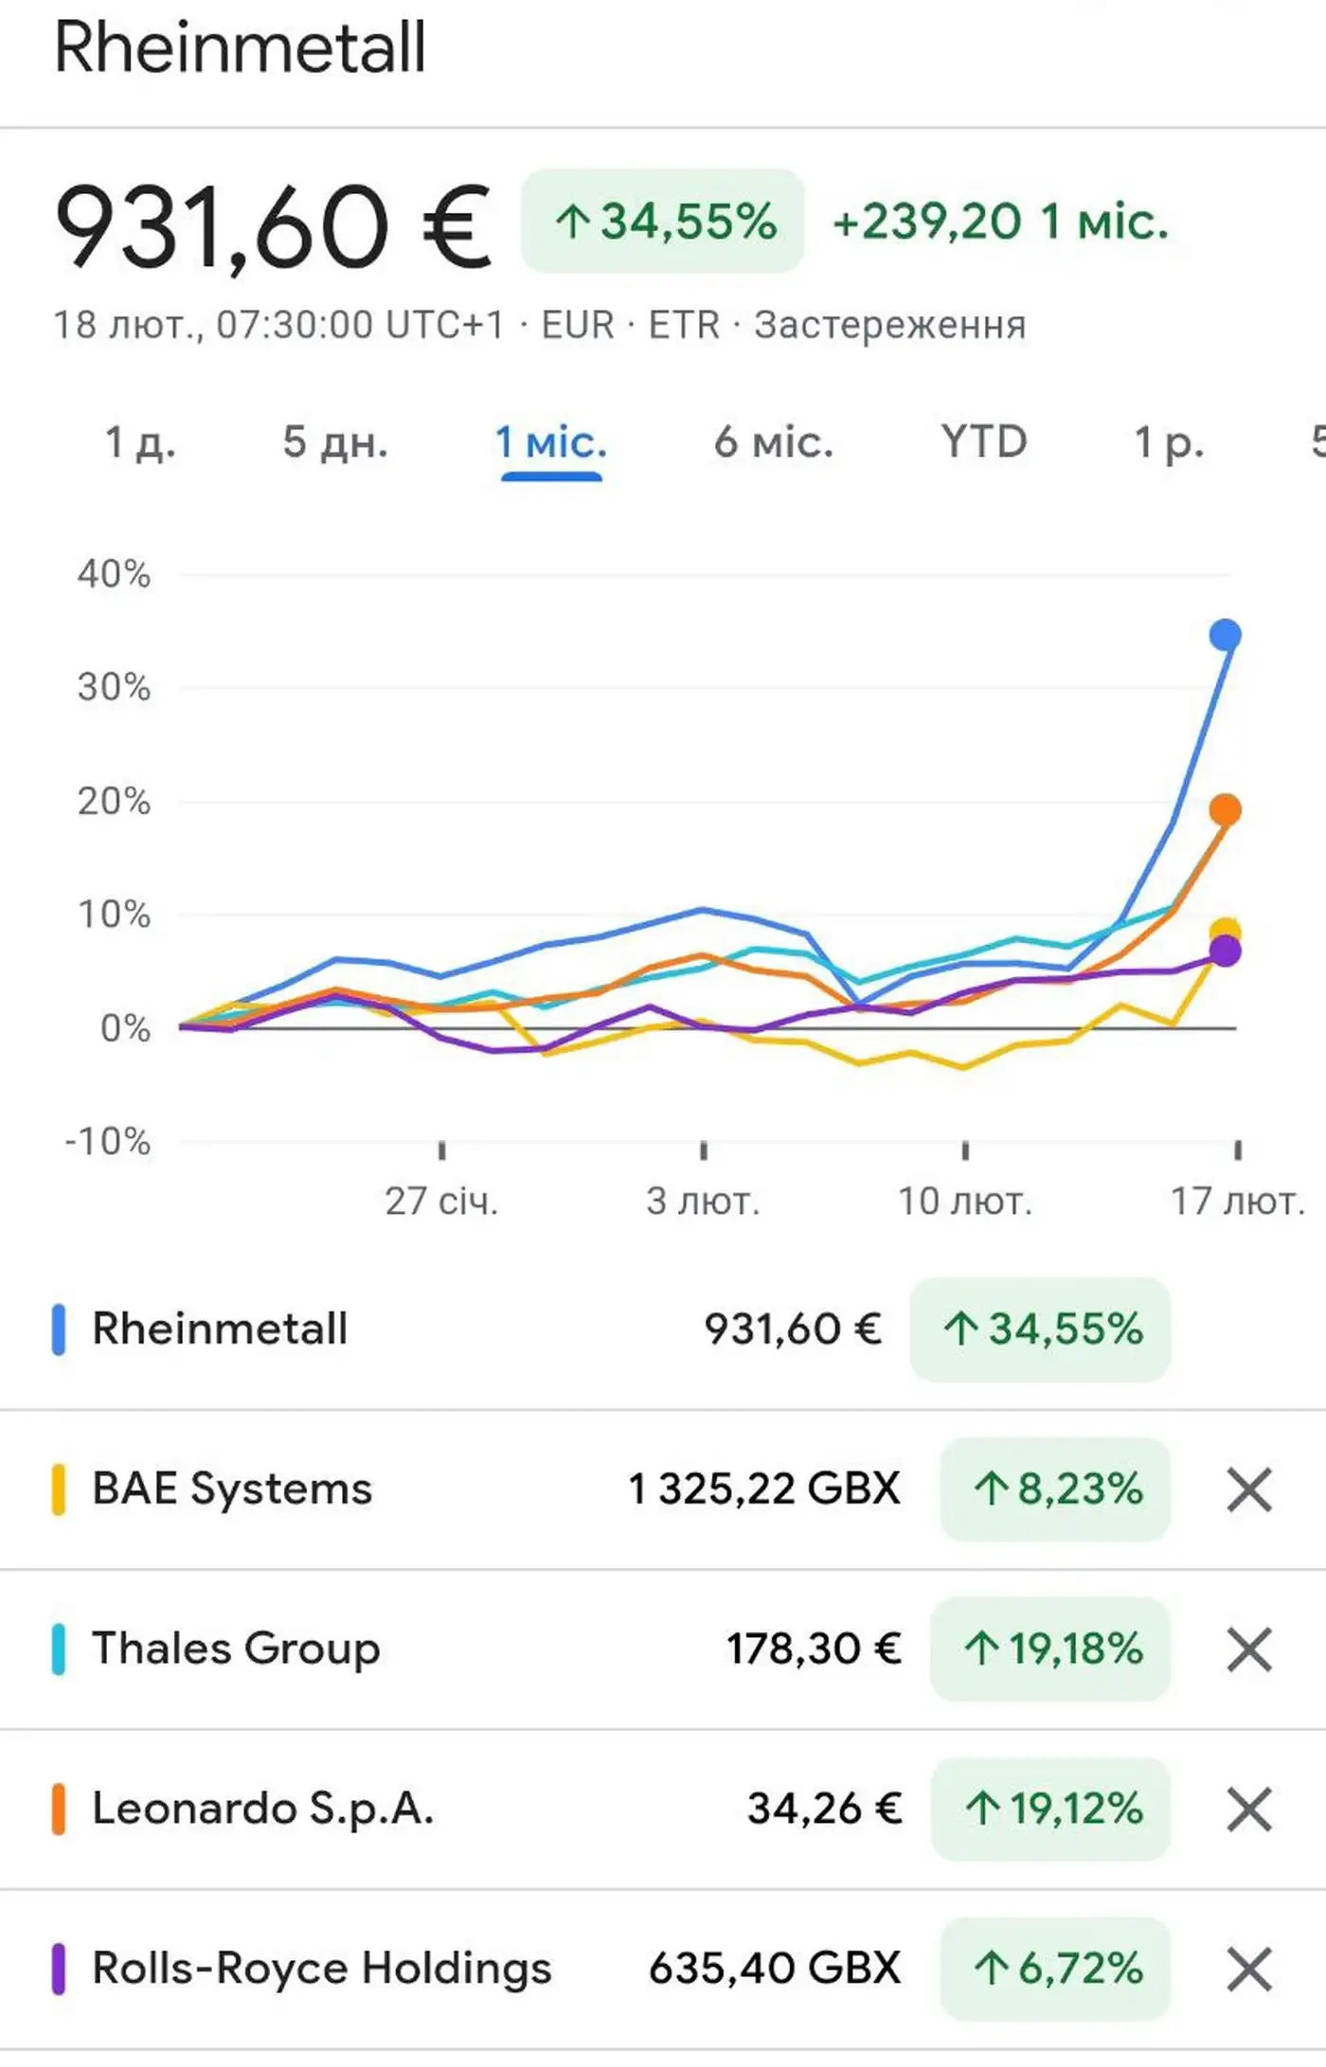Remove Thales Group from comparison
The image size is (1326, 2067).
[1248, 1649]
